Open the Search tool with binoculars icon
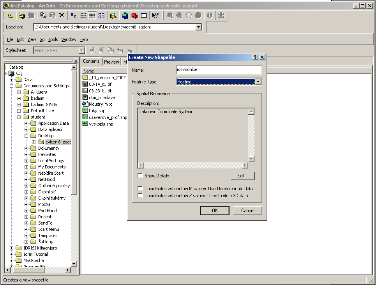 [x=113, y=16]
